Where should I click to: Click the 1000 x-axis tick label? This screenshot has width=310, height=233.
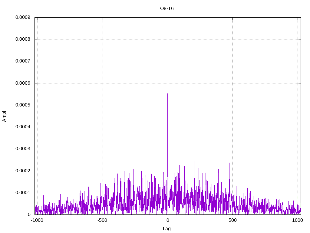coord(298,220)
